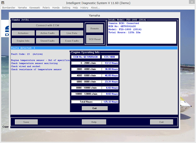Open the About... menu
196x143 pixels.
(x=95, y=8)
